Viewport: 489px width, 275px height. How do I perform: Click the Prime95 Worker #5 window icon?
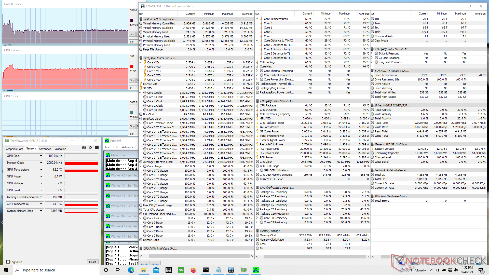click(108, 206)
